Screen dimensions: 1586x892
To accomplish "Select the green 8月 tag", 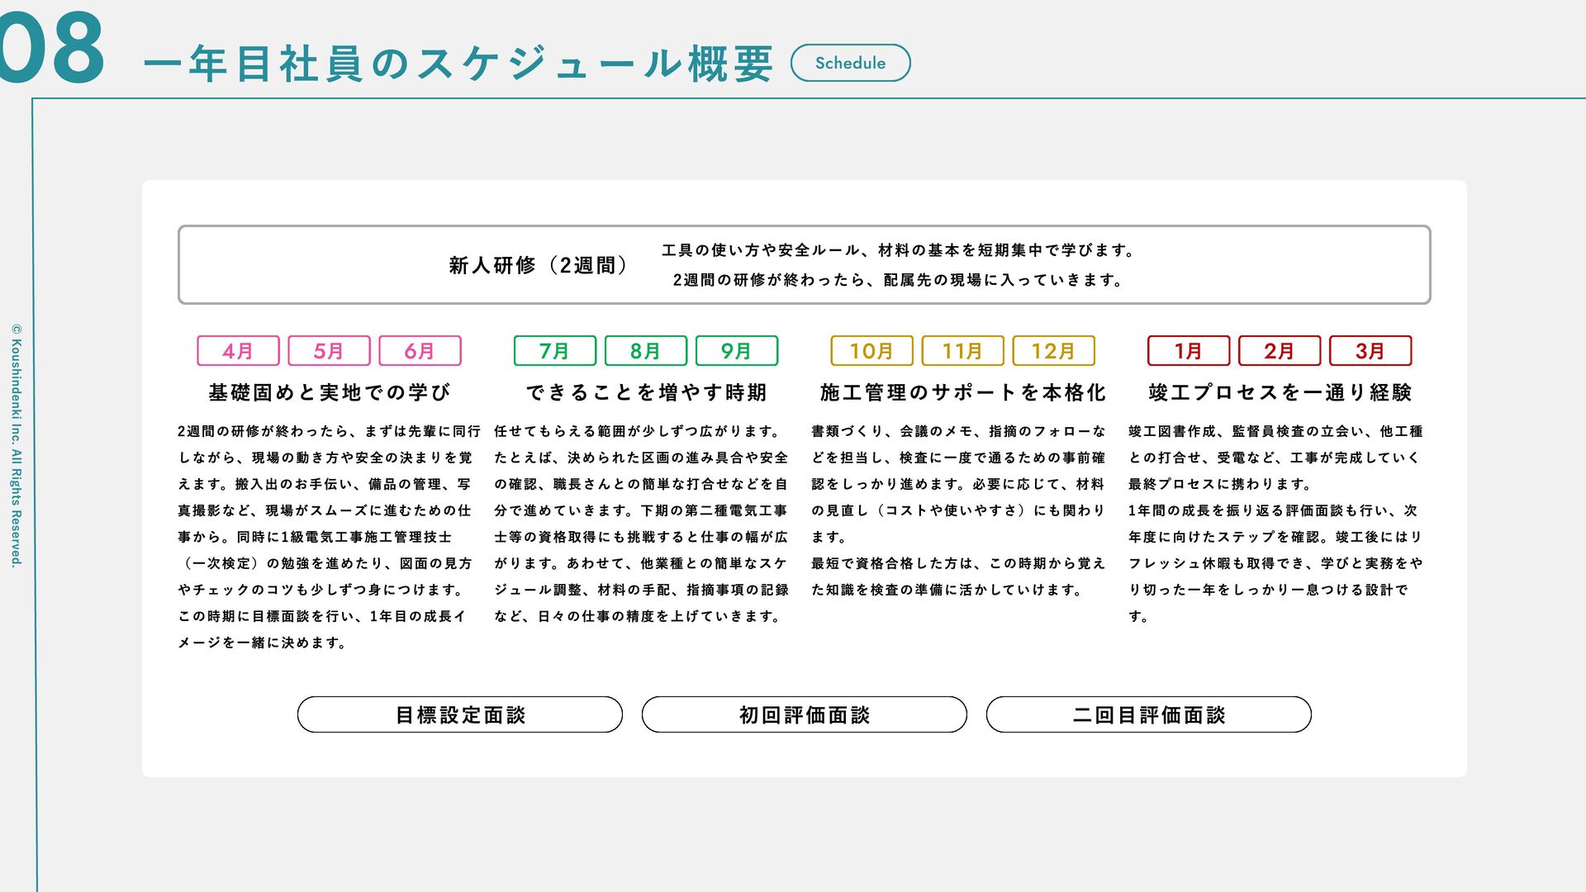I will tap(645, 351).
